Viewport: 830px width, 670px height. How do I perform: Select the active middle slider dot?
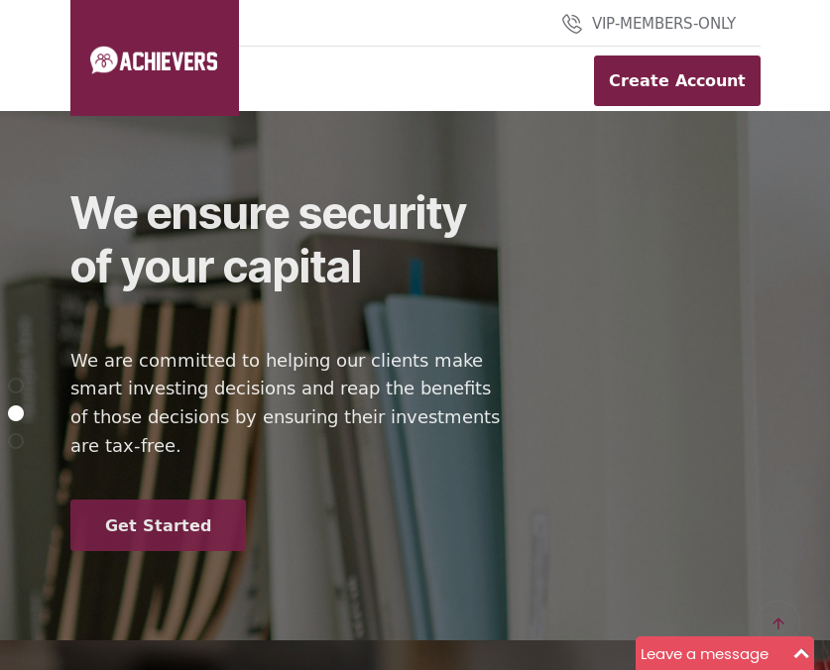point(16,413)
